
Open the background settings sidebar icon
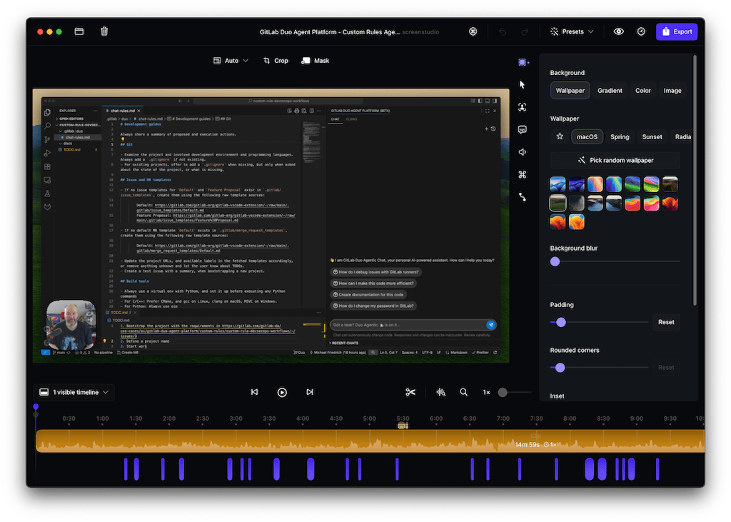pyautogui.click(x=523, y=62)
